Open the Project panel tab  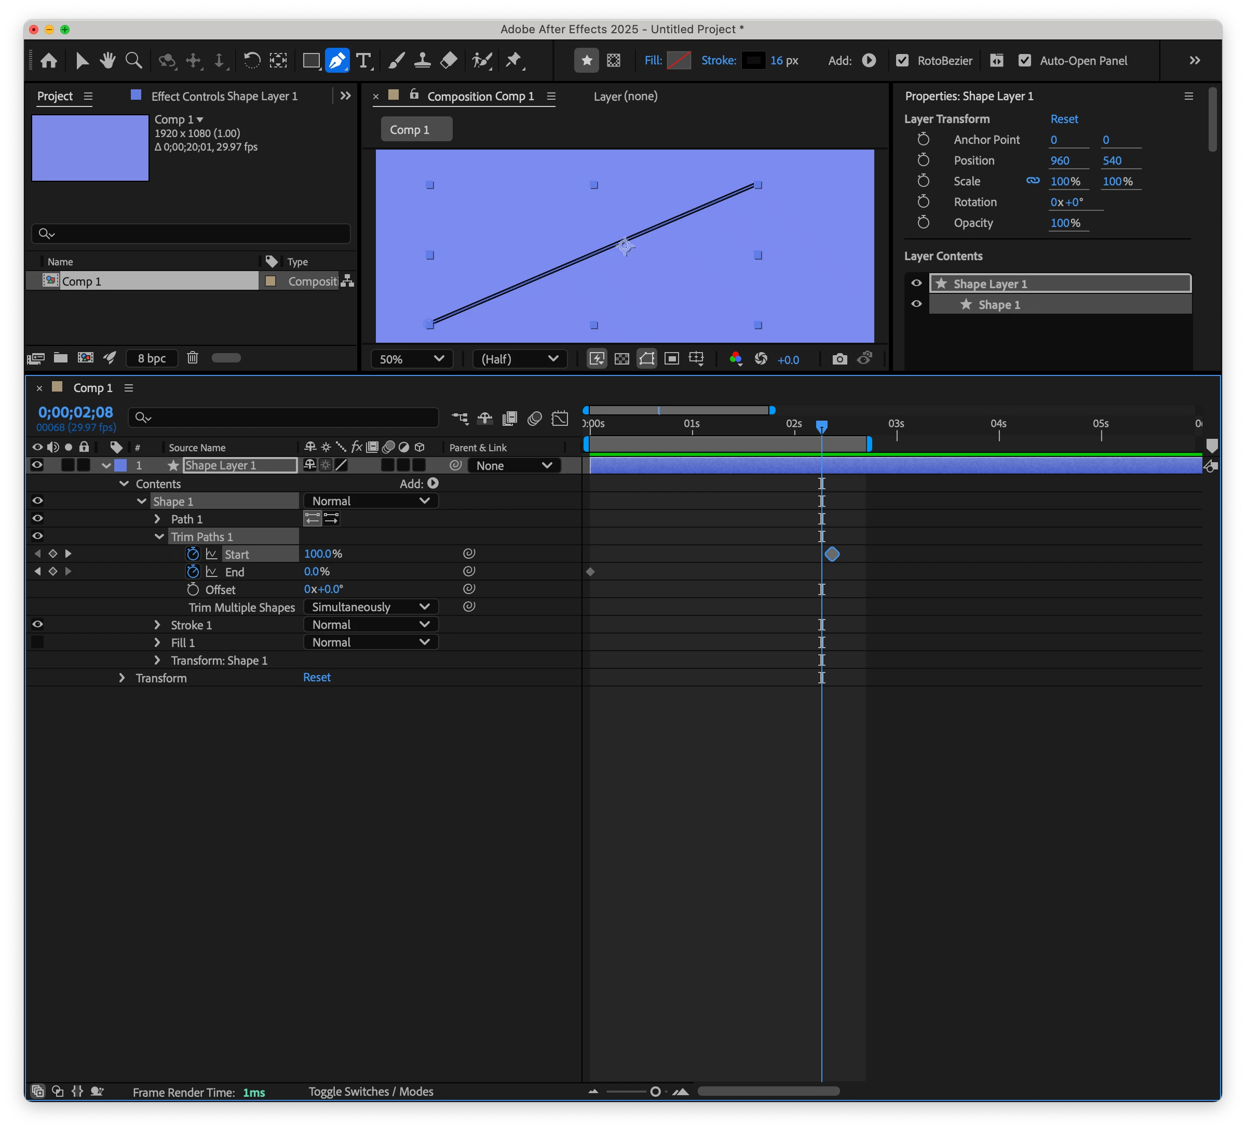click(x=55, y=96)
